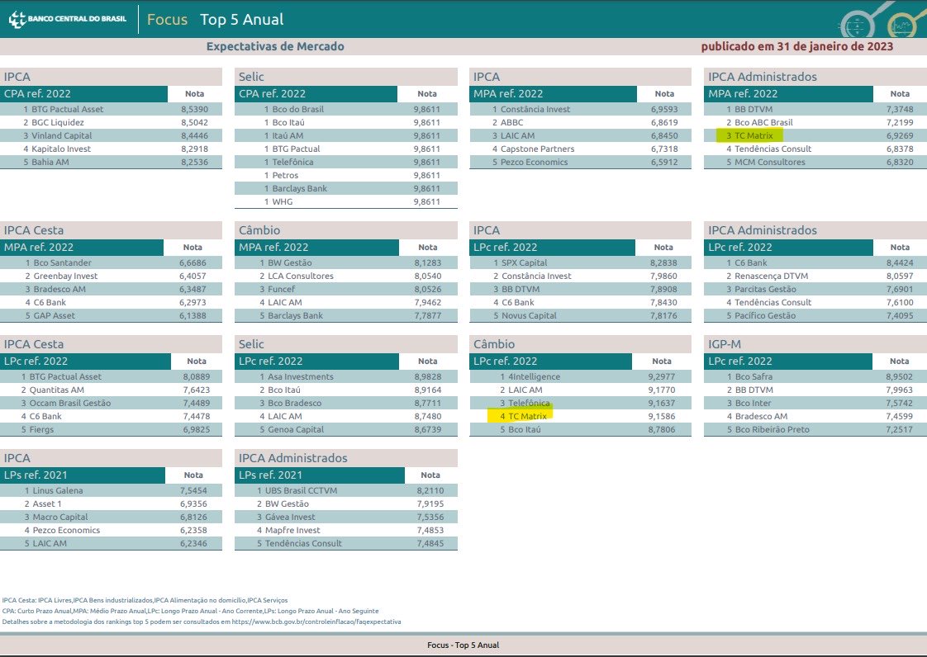
Task: Click the score 8,4424 for C6 Bank
Action: (899, 262)
